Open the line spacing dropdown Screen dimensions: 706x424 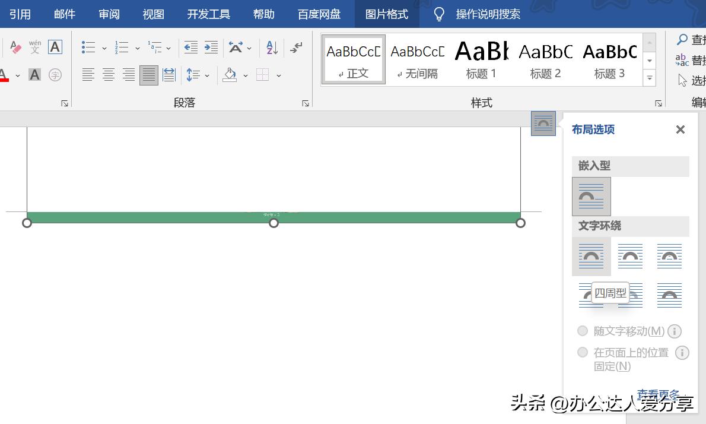(206, 75)
